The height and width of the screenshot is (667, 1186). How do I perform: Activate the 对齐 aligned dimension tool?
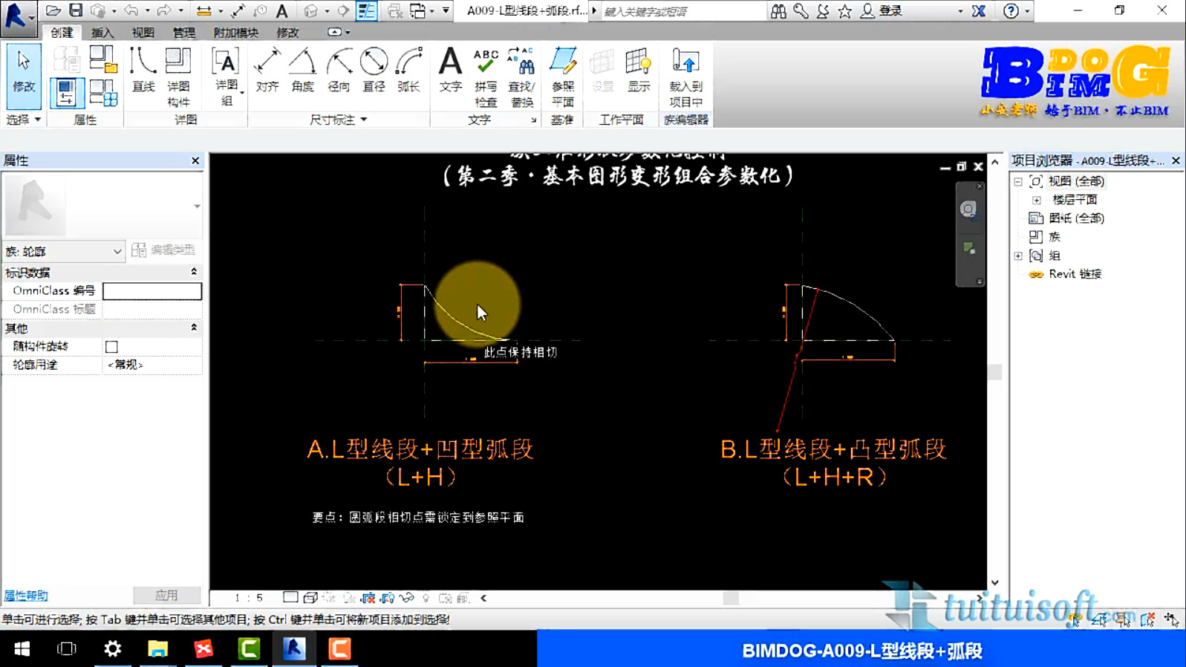pyautogui.click(x=267, y=70)
